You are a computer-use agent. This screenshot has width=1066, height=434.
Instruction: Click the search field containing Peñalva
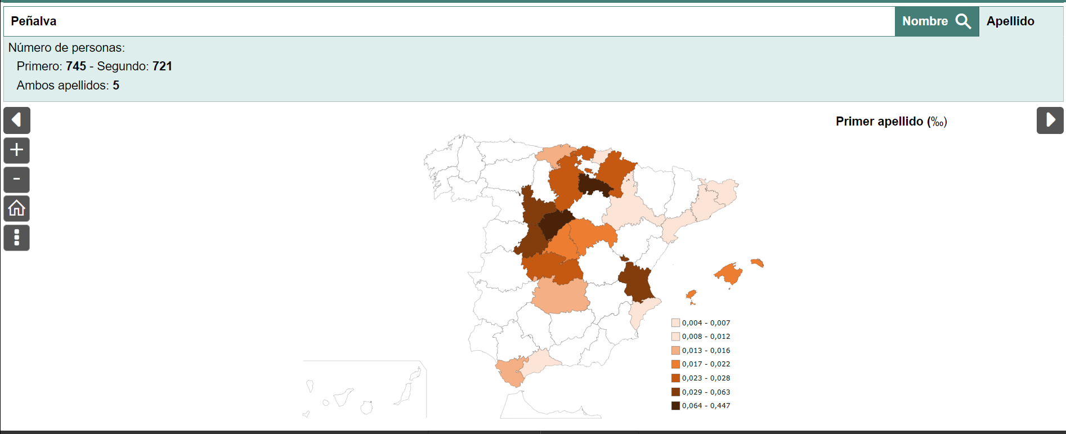pyautogui.click(x=449, y=21)
